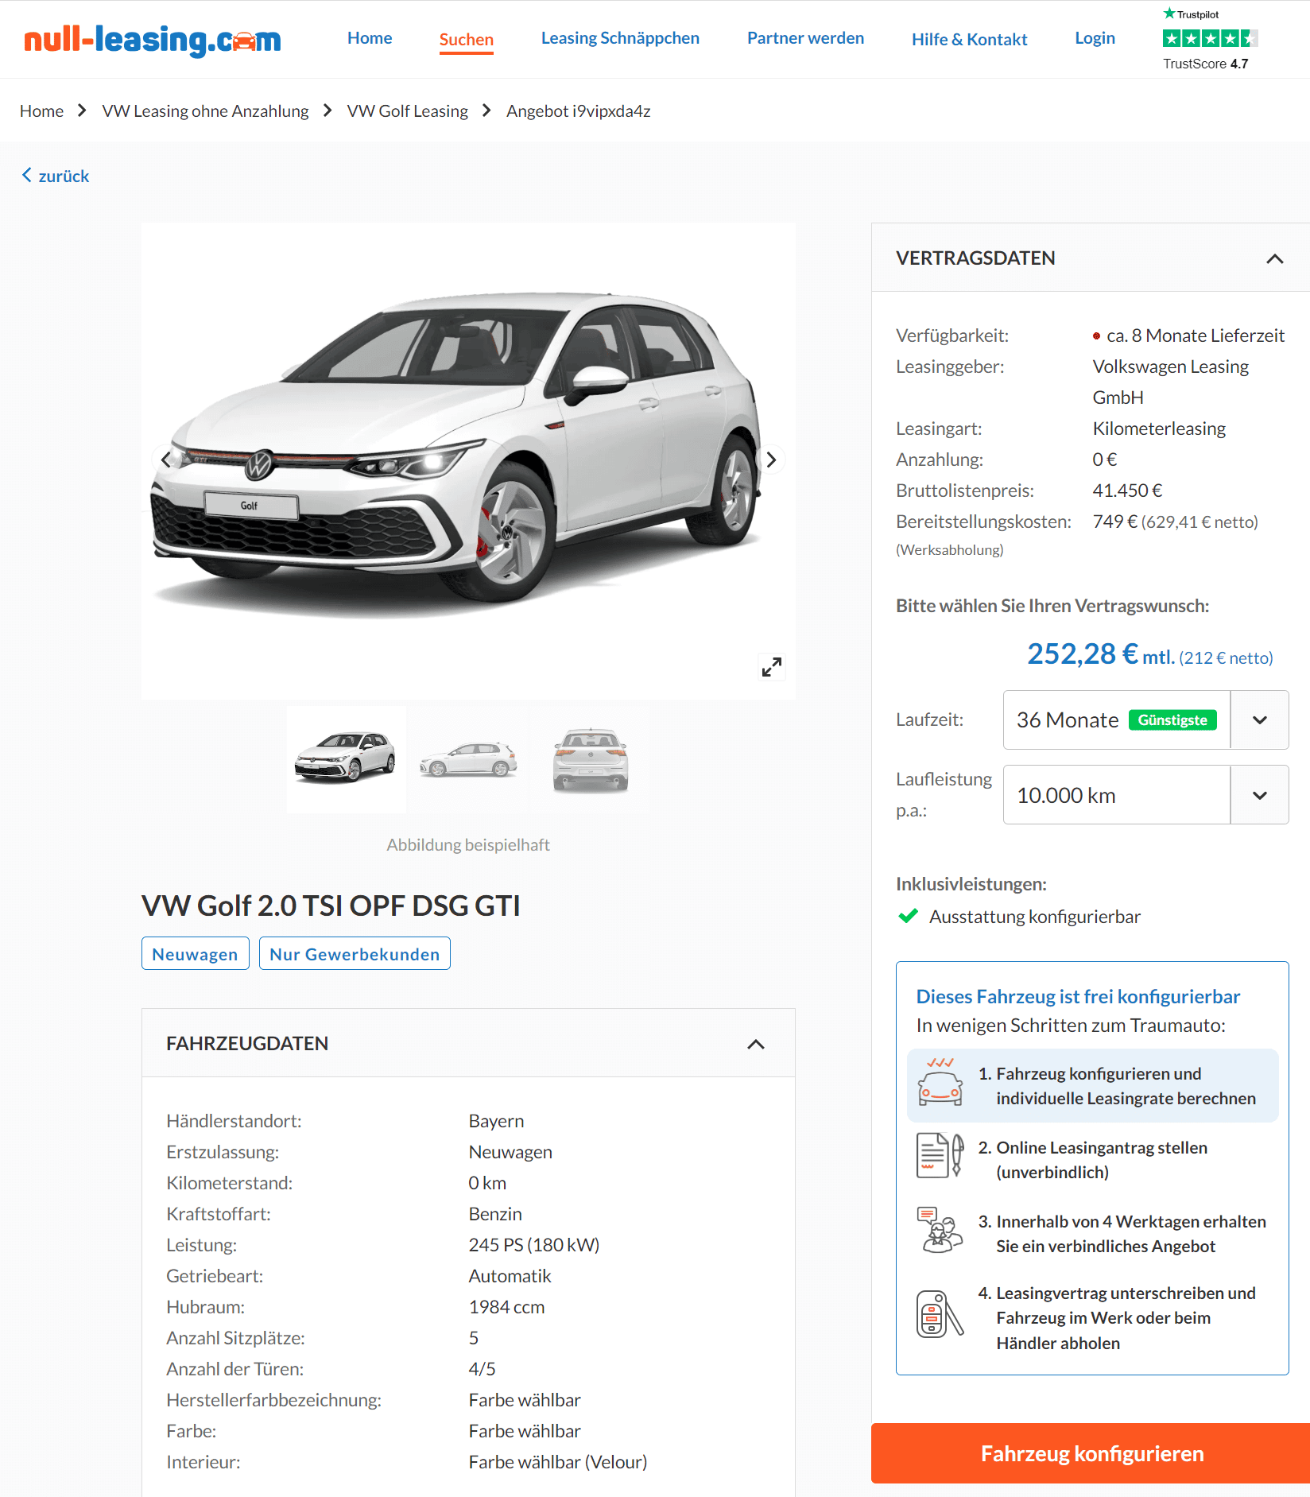The height and width of the screenshot is (1497, 1310).
Task: Open Hilfe & Kontakt page
Action: tap(969, 39)
